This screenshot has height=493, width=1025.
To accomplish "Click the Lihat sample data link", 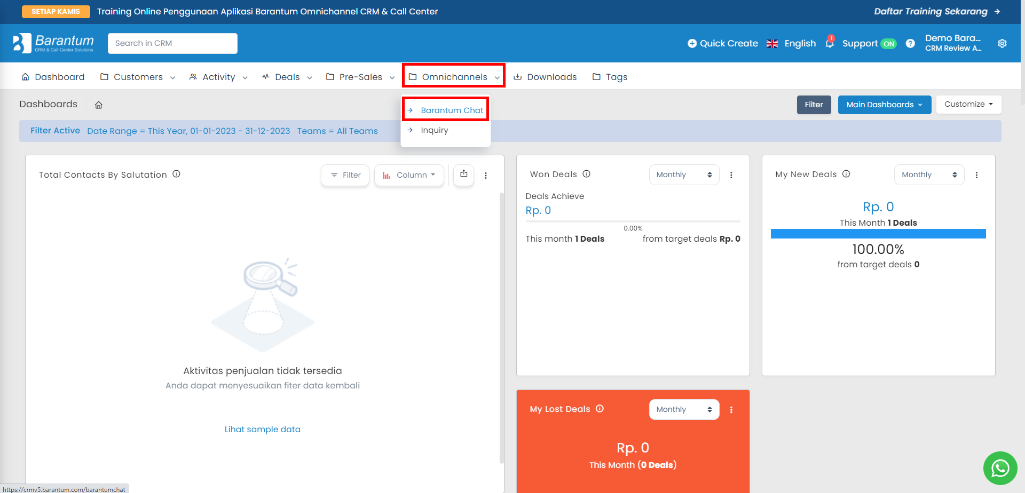I will click(263, 430).
